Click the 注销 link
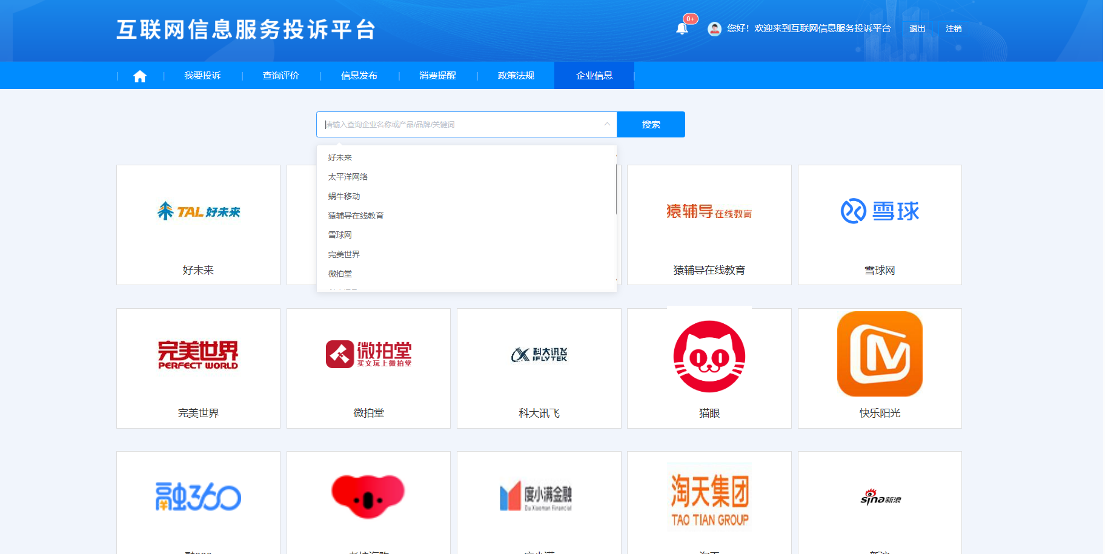This screenshot has width=1105, height=554. [x=954, y=28]
